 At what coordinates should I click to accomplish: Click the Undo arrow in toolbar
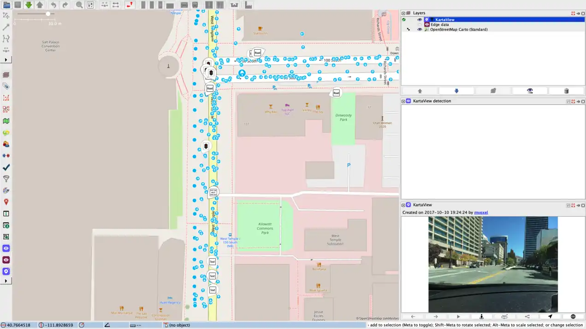53,5
